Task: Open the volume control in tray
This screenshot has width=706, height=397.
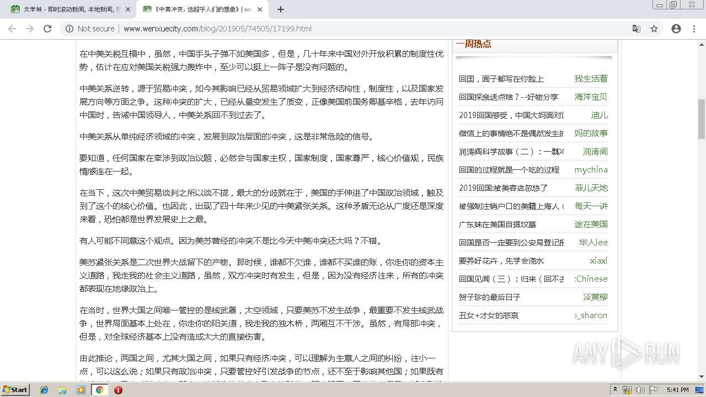Action: point(640,390)
